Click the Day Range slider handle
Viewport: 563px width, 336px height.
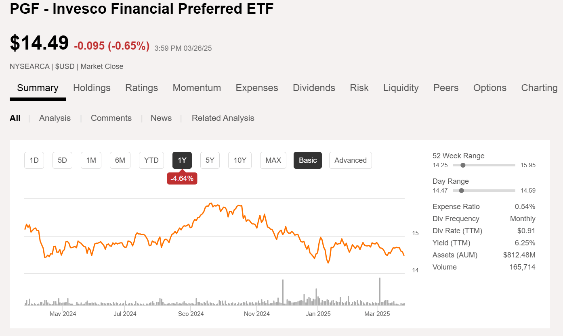tap(461, 190)
